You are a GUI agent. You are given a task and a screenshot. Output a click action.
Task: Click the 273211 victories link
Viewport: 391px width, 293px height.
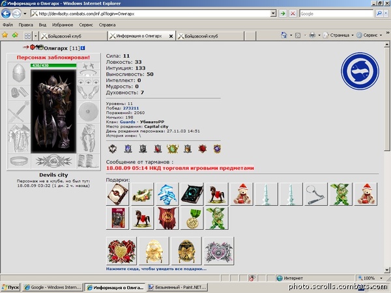coord(131,108)
